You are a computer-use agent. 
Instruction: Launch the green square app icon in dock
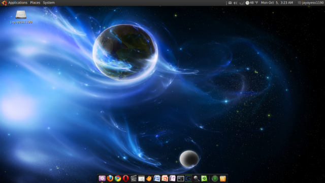pyautogui.click(x=204, y=178)
